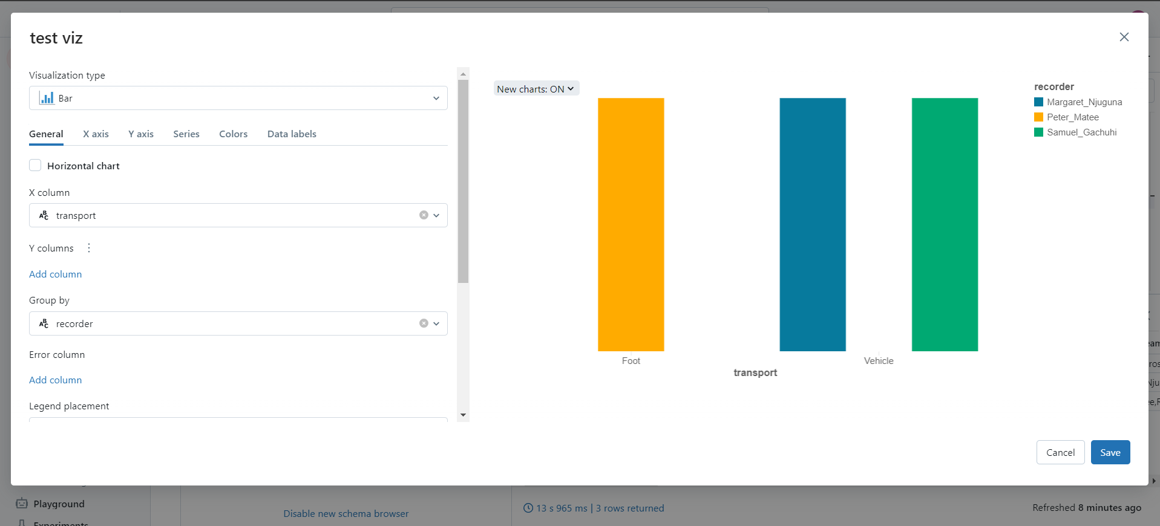Go to the Colors tab

click(234, 134)
